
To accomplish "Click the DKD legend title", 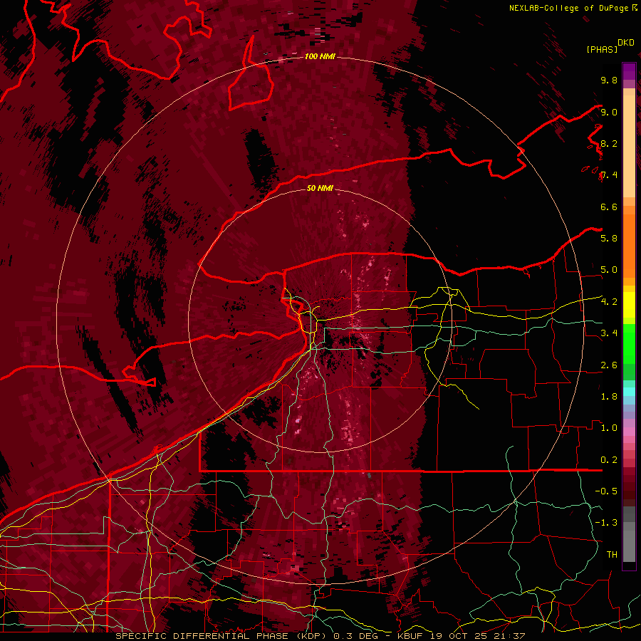I will [626, 43].
